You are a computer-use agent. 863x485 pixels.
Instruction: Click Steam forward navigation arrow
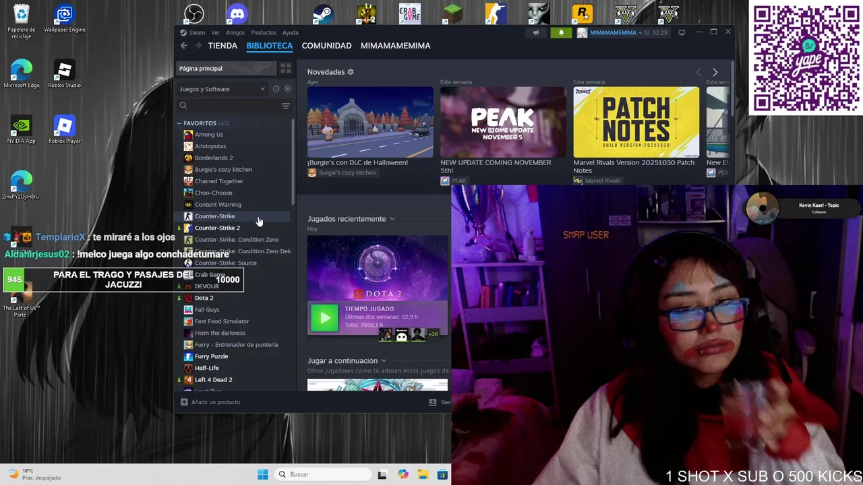(x=198, y=45)
